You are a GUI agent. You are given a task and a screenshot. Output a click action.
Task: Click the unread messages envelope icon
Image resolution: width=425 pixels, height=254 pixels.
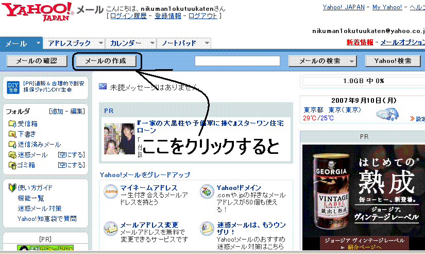pos(103,86)
